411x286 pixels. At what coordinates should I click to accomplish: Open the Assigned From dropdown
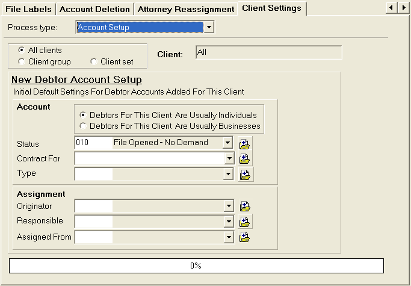228,237
